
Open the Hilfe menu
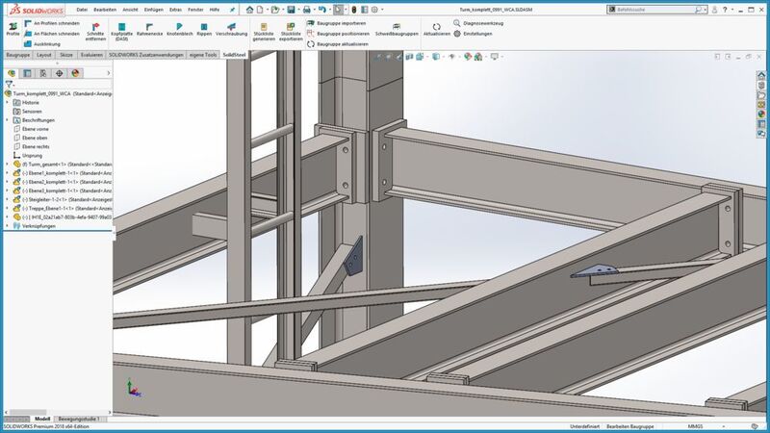[215, 10]
